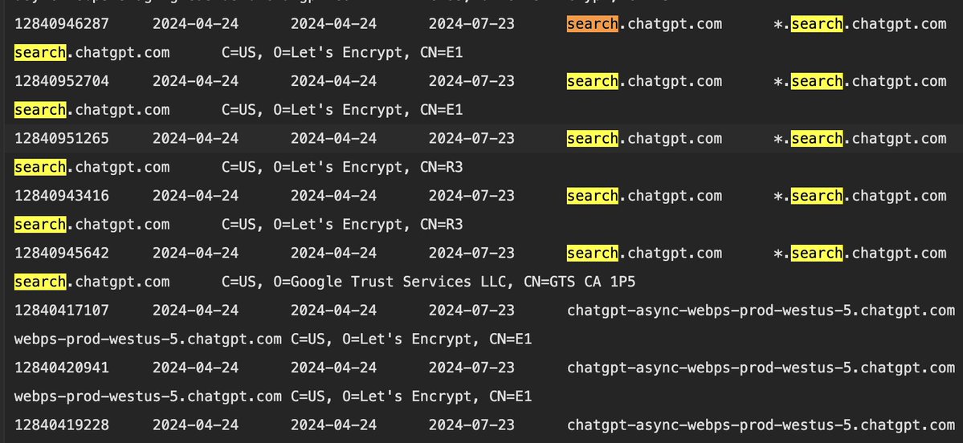The image size is (963, 443).
Task: Select the entry ID 12840952704
Action: click(x=61, y=82)
